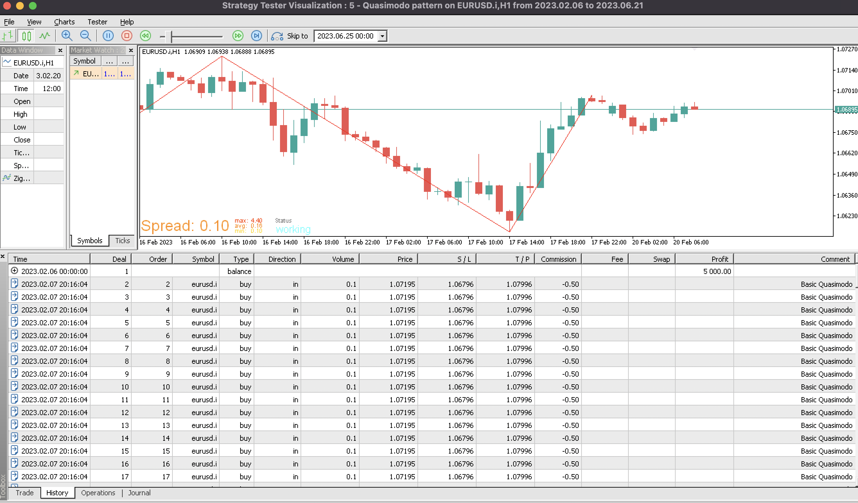
Task: Open the File menu
Action: [9, 22]
